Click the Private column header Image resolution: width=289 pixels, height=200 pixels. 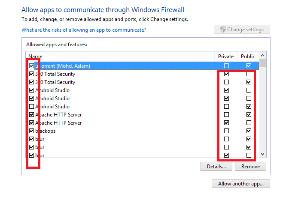(x=226, y=57)
